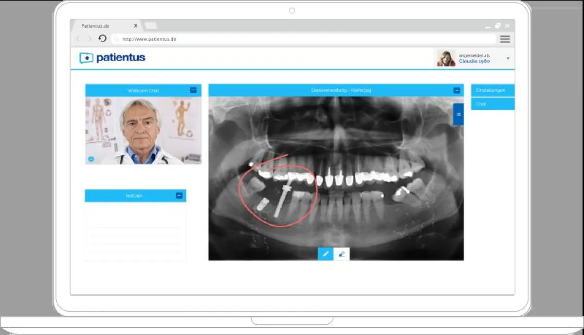Collapse the Dateiverwaltung - Kiefer.jpg panel
The width and height of the screenshot is (584, 335).
click(456, 90)
